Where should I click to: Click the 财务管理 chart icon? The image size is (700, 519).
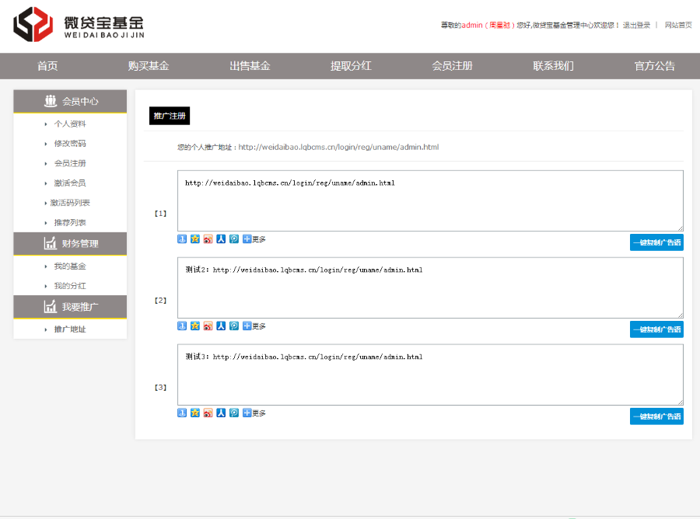point(51,243)
